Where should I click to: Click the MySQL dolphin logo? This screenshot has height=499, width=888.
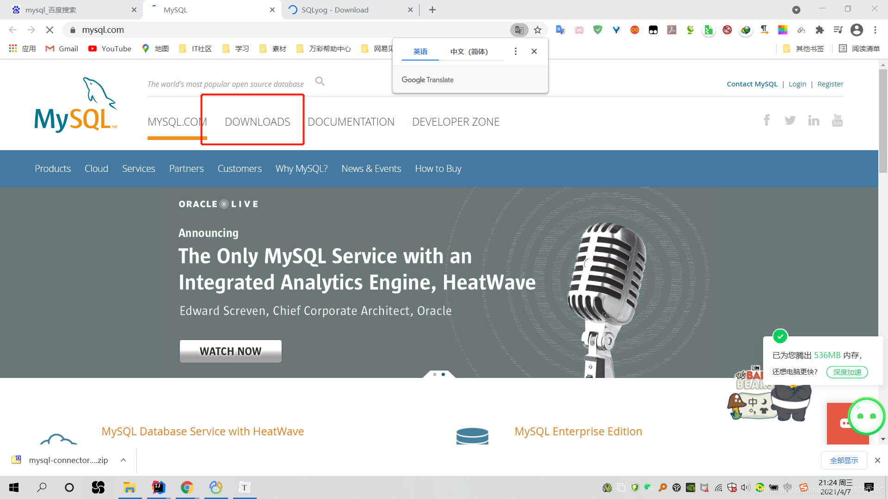(x=76, y=105)
